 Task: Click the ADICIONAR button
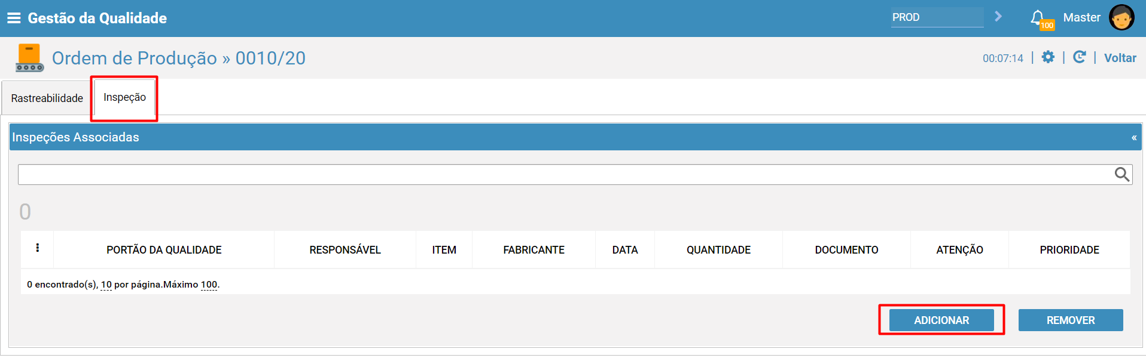941,320
